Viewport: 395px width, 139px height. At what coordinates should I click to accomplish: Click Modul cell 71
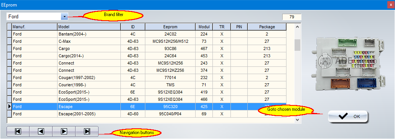(204, 85)
